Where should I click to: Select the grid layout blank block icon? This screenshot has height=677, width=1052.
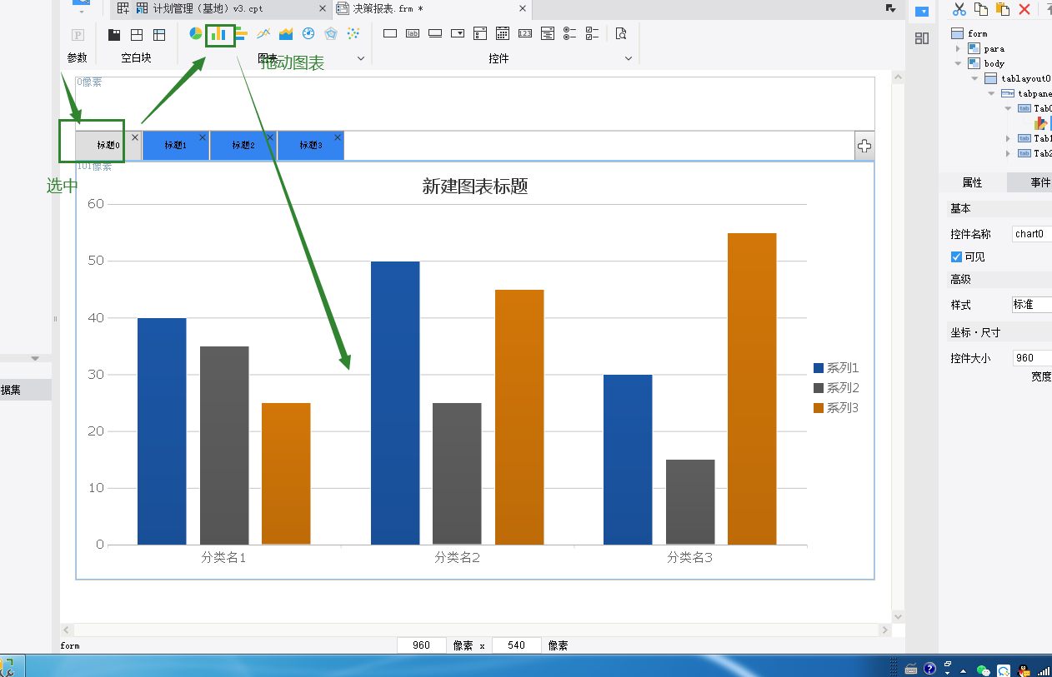pyautogui.click(x=159, y=35)
